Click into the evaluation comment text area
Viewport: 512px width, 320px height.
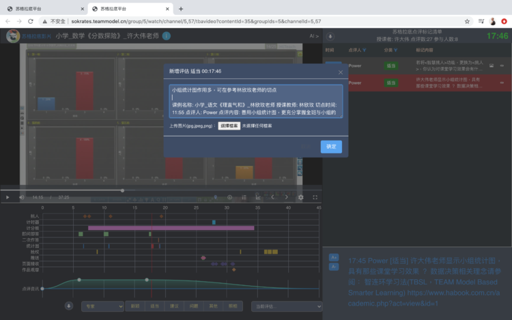pos(256,101)
